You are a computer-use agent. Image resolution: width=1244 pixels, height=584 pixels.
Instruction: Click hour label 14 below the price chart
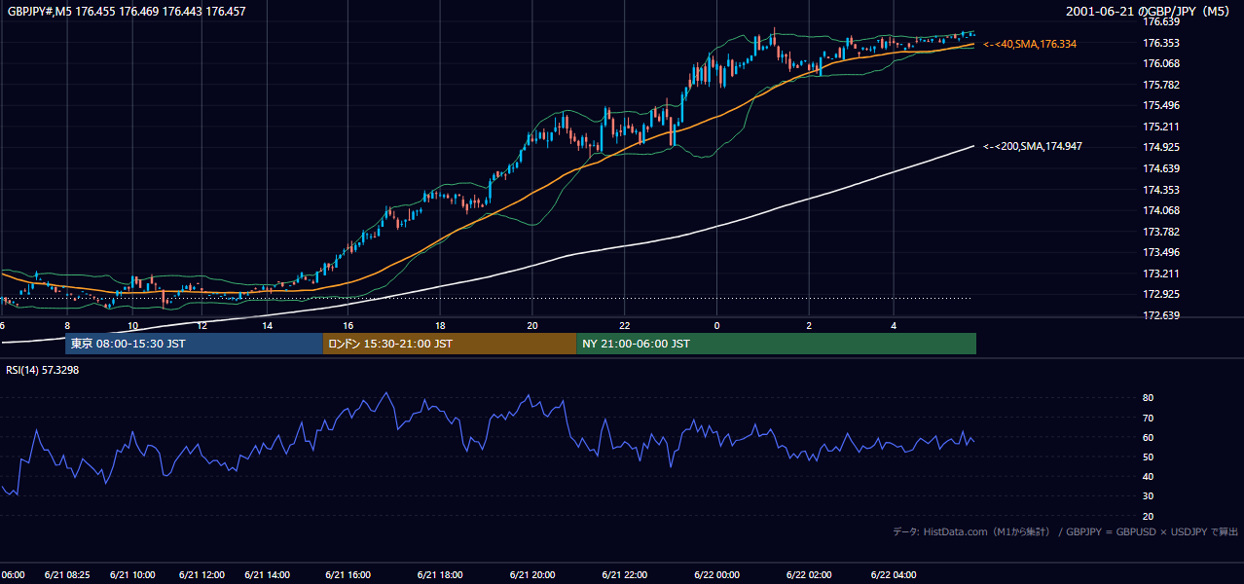click(268, 325)
